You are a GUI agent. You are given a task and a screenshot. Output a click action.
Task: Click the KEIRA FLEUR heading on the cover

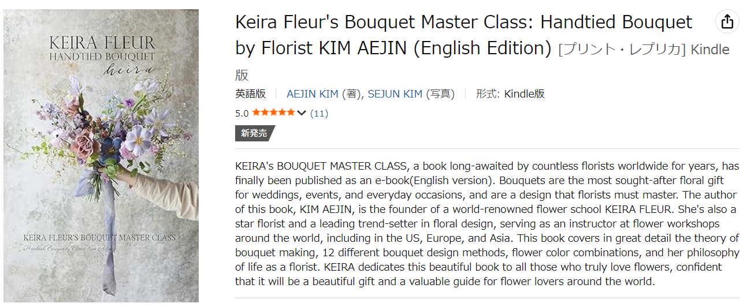[x=102, y=43]
